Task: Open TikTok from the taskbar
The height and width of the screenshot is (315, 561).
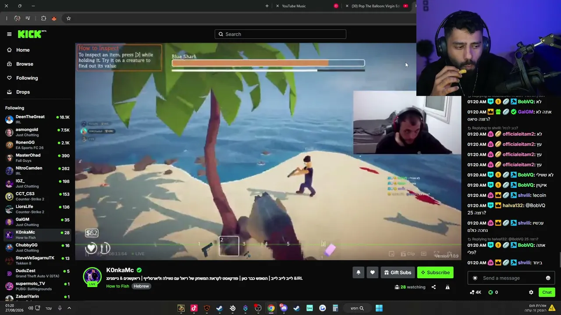Action: click(x=194, y=308)
